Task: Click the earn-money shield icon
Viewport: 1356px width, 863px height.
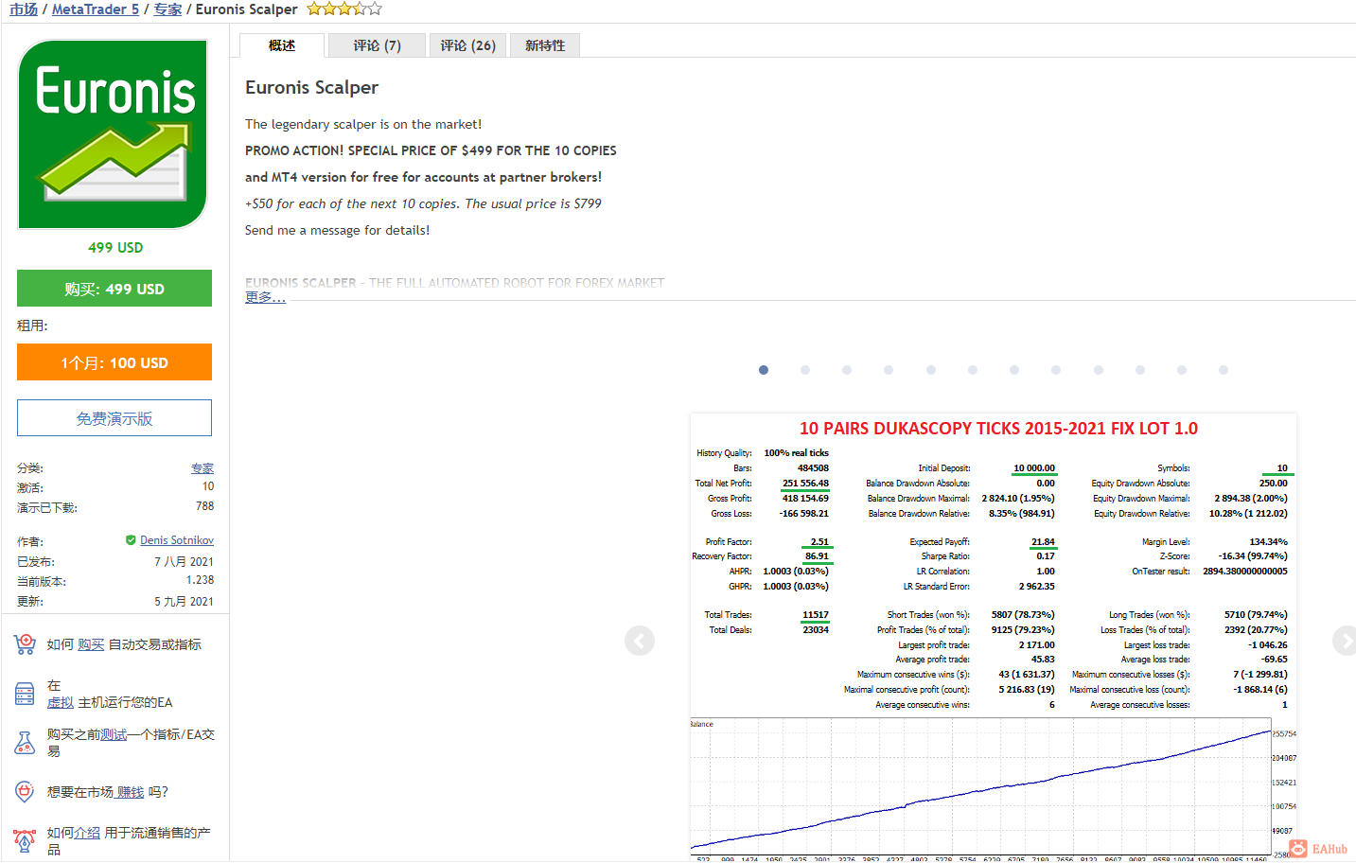Action: pos(25,792)
